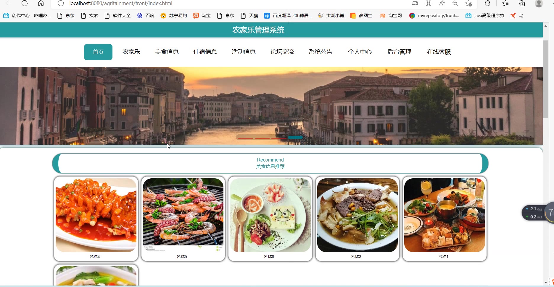The image size is (554, 287).
Task: Open the browser home page icon
Action: click(x=41, y=3)
